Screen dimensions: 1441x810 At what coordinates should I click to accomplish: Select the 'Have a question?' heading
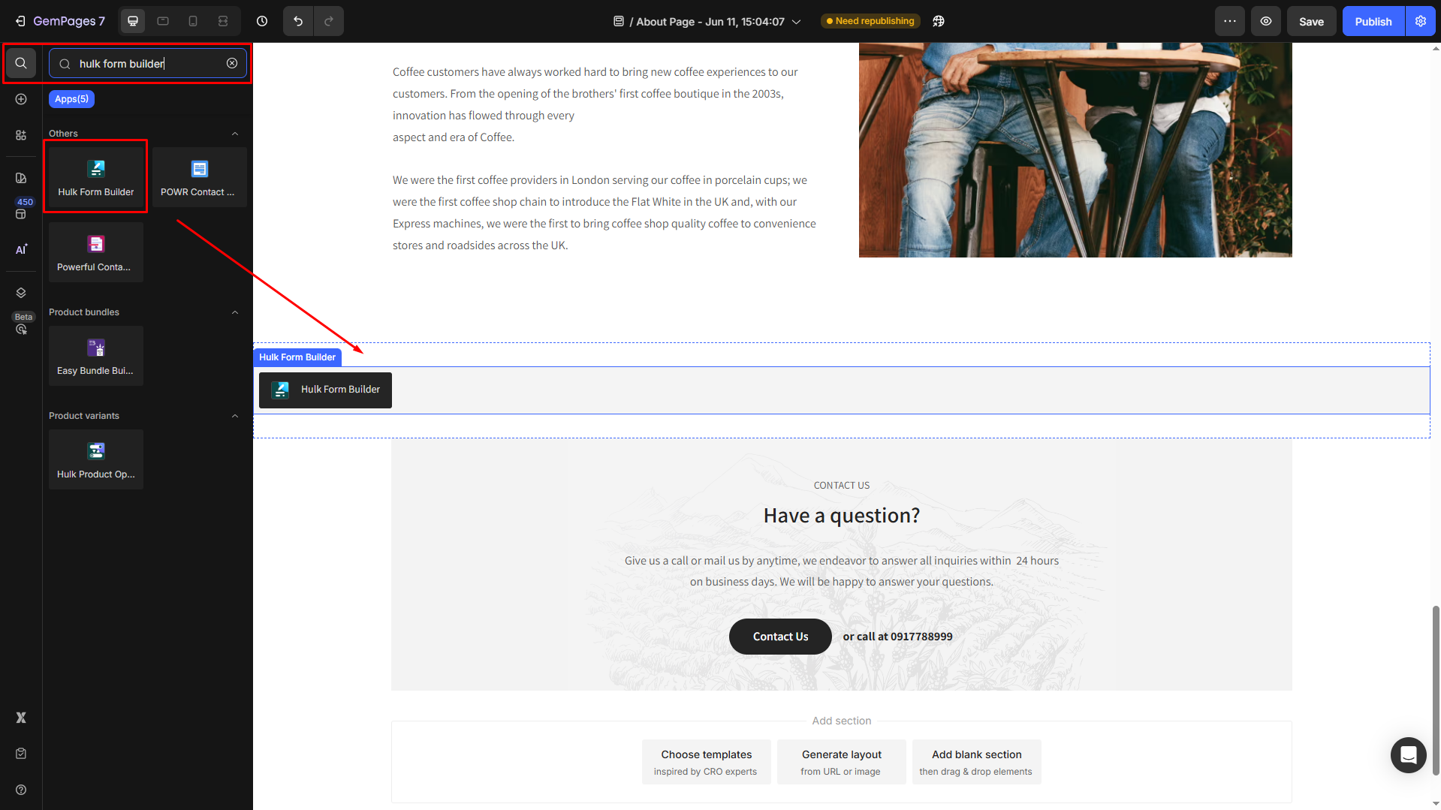[842, 516]
